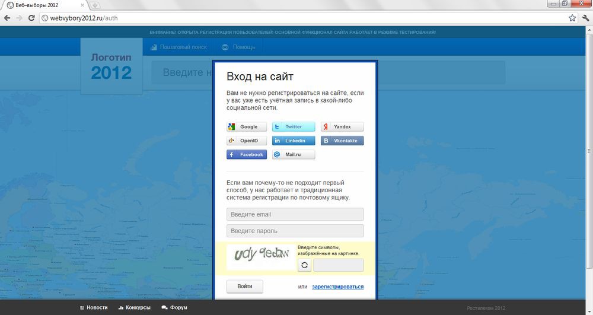Sign in via Vkontakte
The height and width of the screenshot is (315, 593).
click(342, 141)
